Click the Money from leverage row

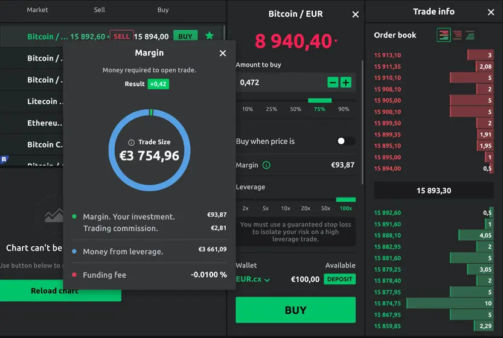(x=150, y=252)
